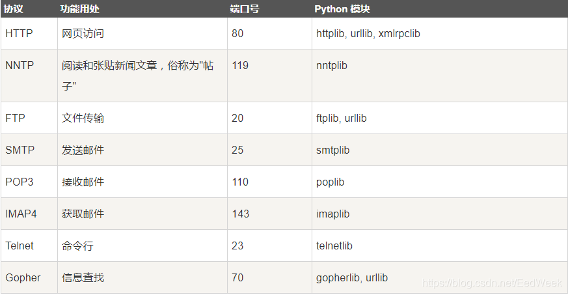This screenshot has width=568, height=295.
Task: Select the SMTP protocol cell
Action: [29, 150]
